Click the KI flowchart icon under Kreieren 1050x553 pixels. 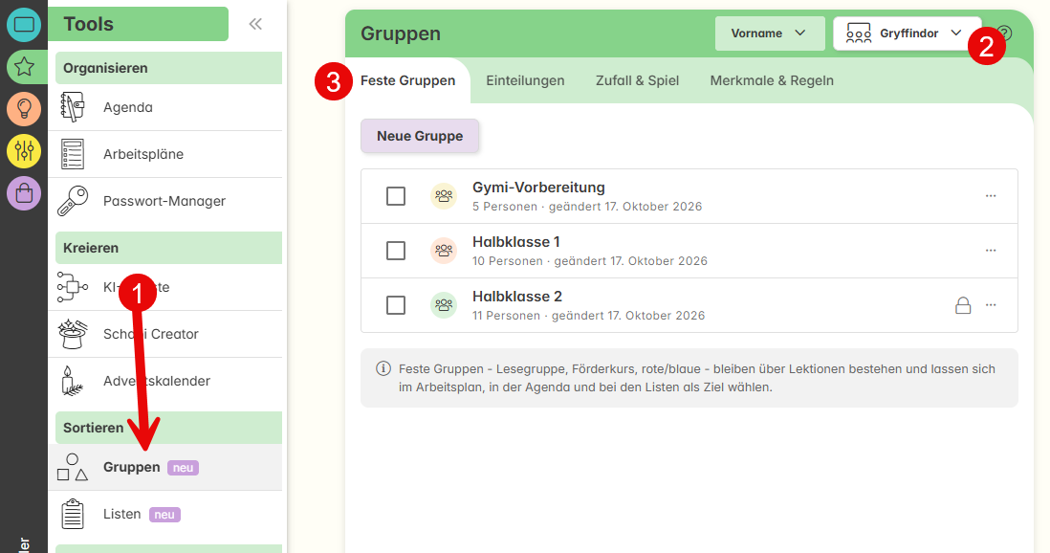[x=73, y=287]
